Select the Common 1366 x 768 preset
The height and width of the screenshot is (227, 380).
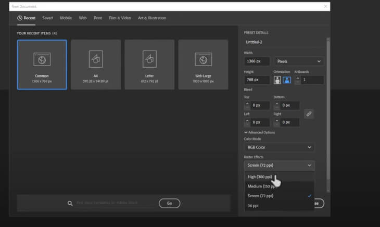42,65
